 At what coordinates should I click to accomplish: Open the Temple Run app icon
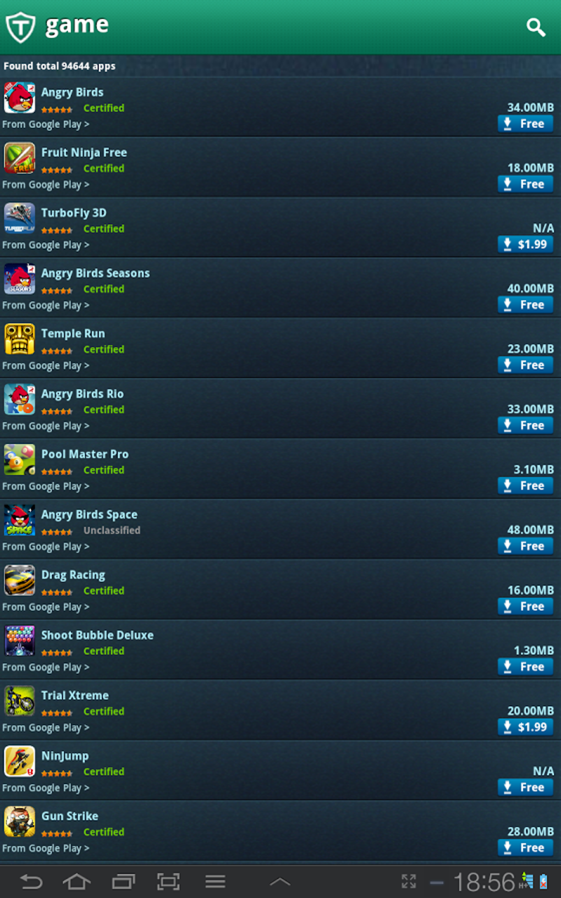tap(19, 339)
